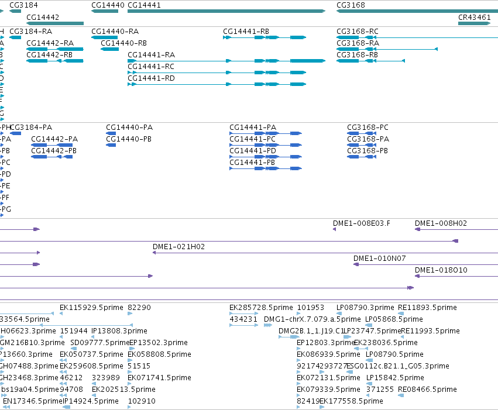Open transcript CG14442-RA label
Screen dimensions: 498x410
50,43
